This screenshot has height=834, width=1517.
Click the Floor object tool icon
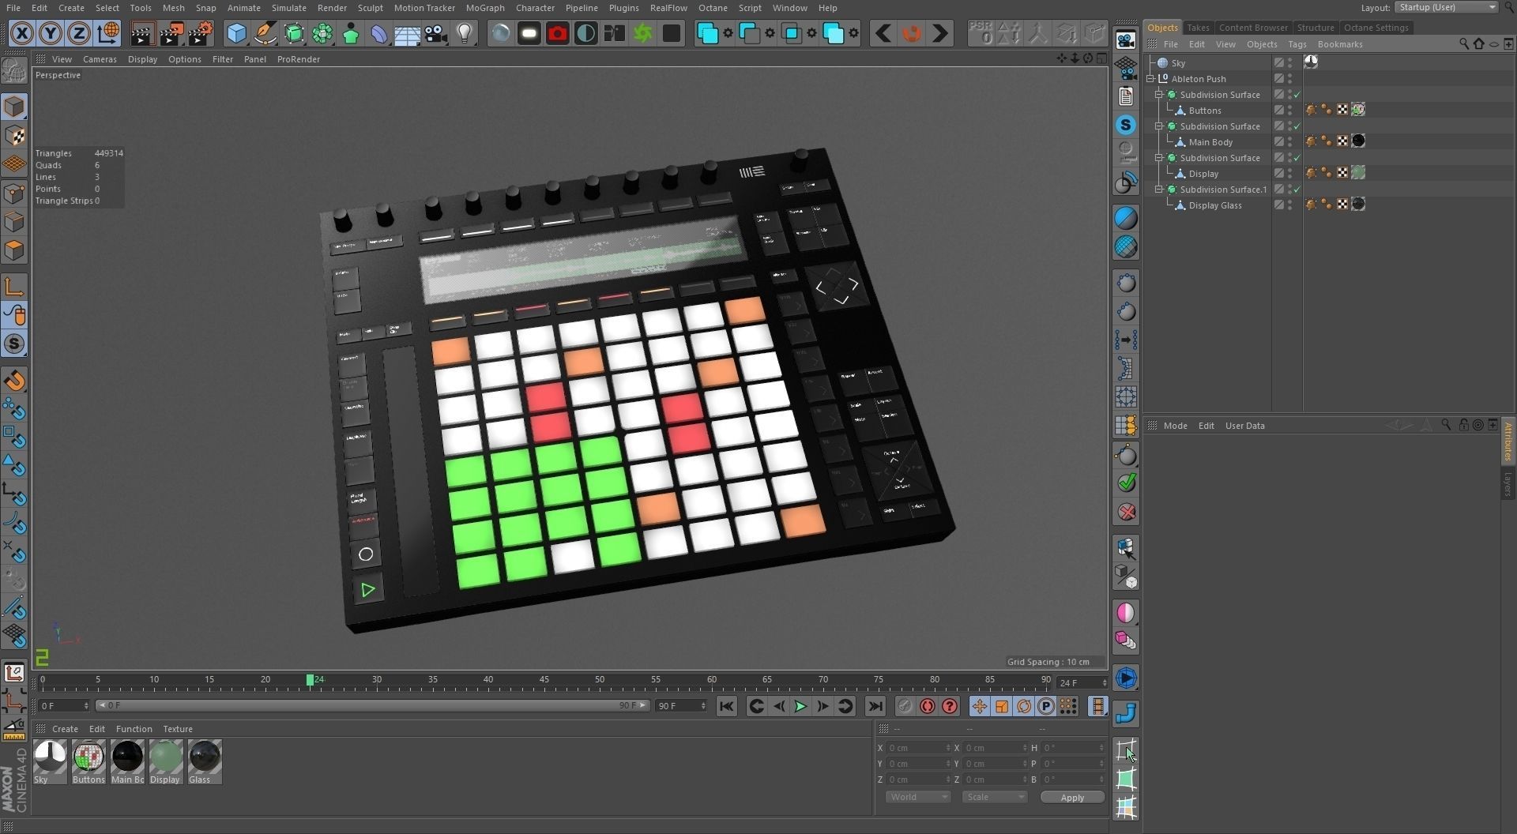pyautogui.click(x=407, y=33)
